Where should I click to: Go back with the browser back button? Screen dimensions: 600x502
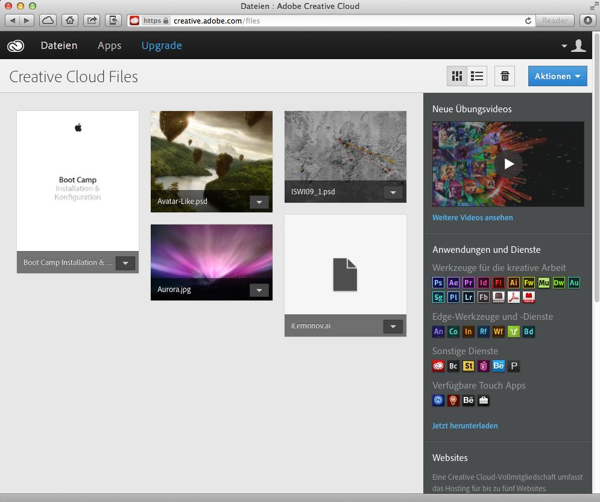tap(12, 21)
